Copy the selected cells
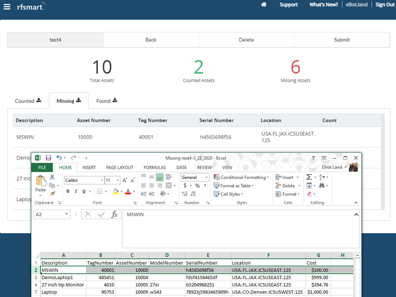The width and height of the screenshot is (396, 297). click(x=52, y=185)
